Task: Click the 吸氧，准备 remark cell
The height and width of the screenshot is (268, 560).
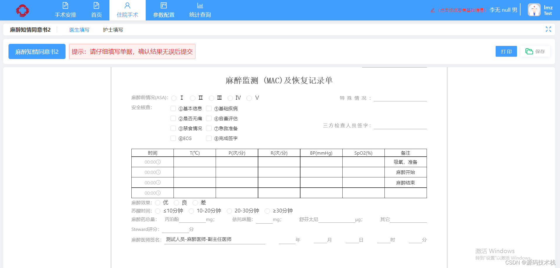Action: pos(406,162)
